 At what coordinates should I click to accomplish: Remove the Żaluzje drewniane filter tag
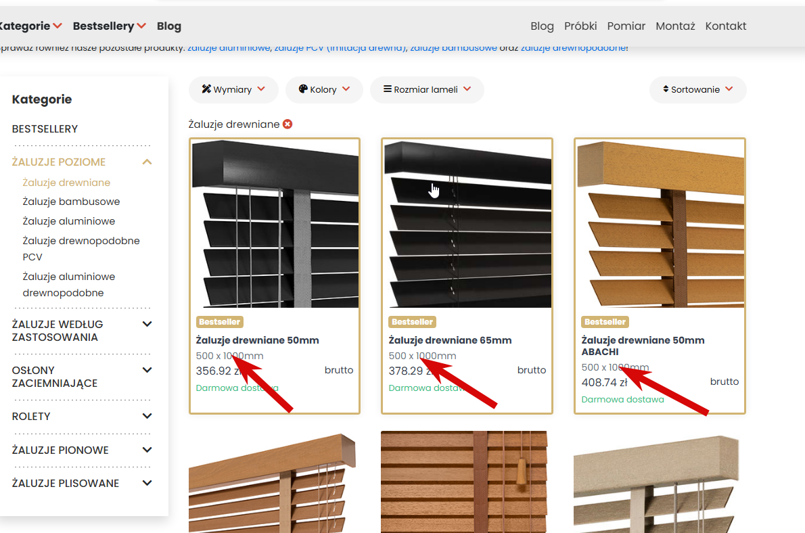pyautogui.click(x=287, y=124)
